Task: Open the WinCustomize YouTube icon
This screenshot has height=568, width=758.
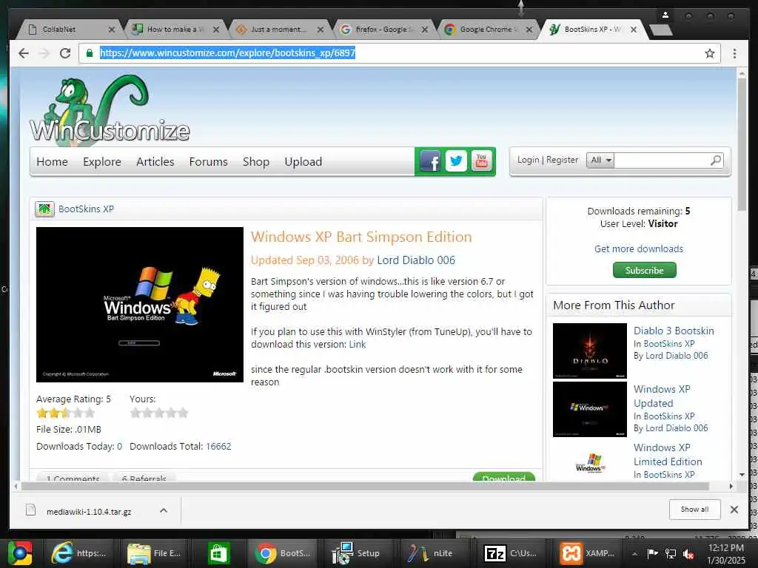Action: (481, 160)
